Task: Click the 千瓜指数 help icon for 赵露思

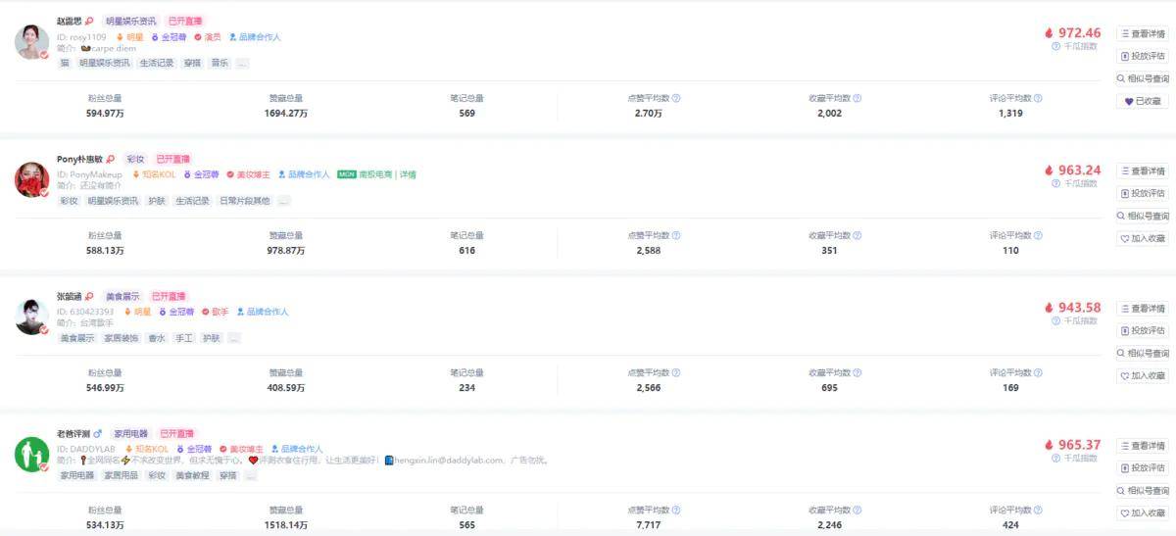Action: [1055, 46]
